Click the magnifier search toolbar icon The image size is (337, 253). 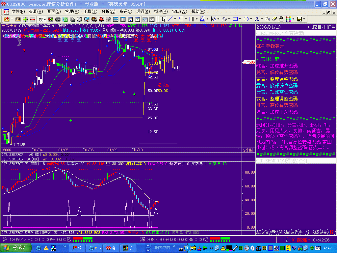click(87, 19)
